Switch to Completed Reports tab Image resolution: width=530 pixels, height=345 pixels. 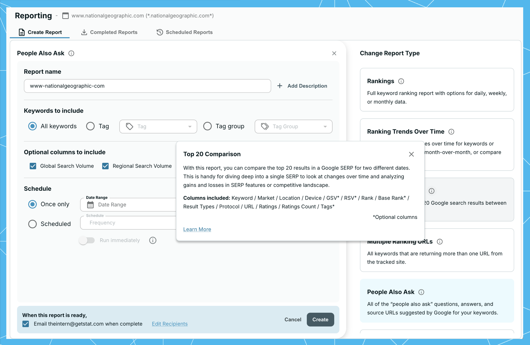point(109,32)
